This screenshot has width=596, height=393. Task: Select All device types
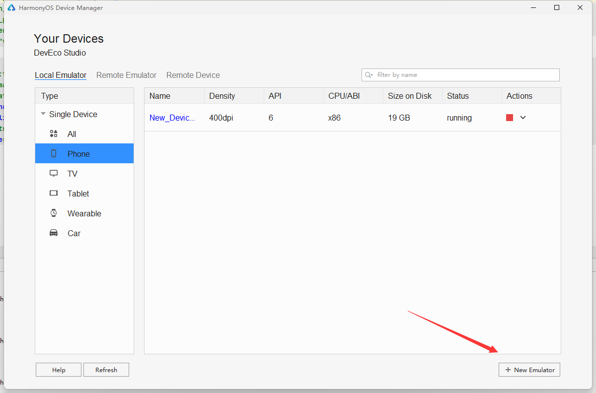(x=84, y=134)
